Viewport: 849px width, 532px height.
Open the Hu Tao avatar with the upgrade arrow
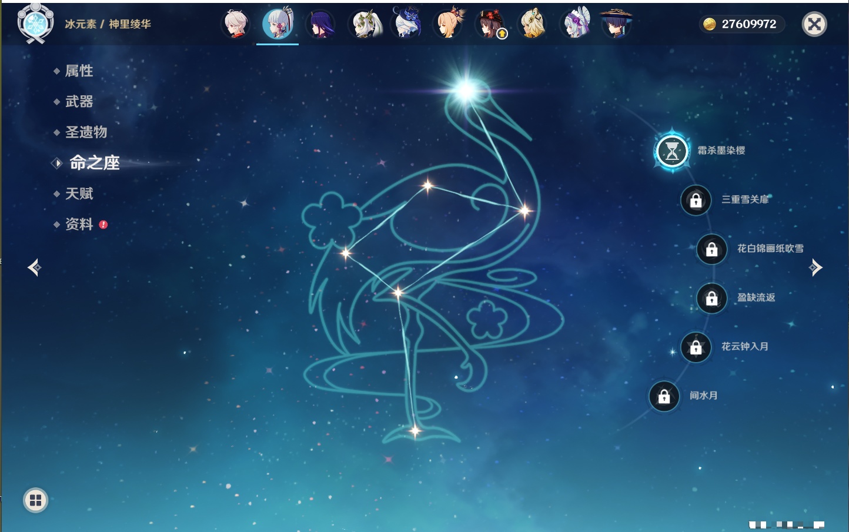coord(490,24)
